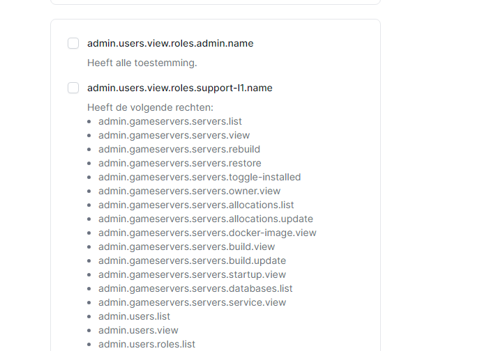Click the admin.gameservers.servers.build.update permission entry
The height and width of the screenshot is (351, 489).
tap(192, 260)
